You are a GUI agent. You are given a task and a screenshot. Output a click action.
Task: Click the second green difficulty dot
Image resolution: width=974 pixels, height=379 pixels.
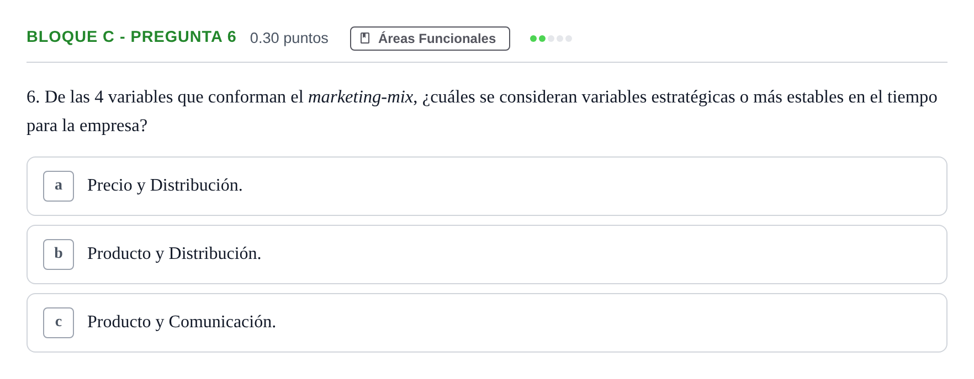(x=542, y=39)
